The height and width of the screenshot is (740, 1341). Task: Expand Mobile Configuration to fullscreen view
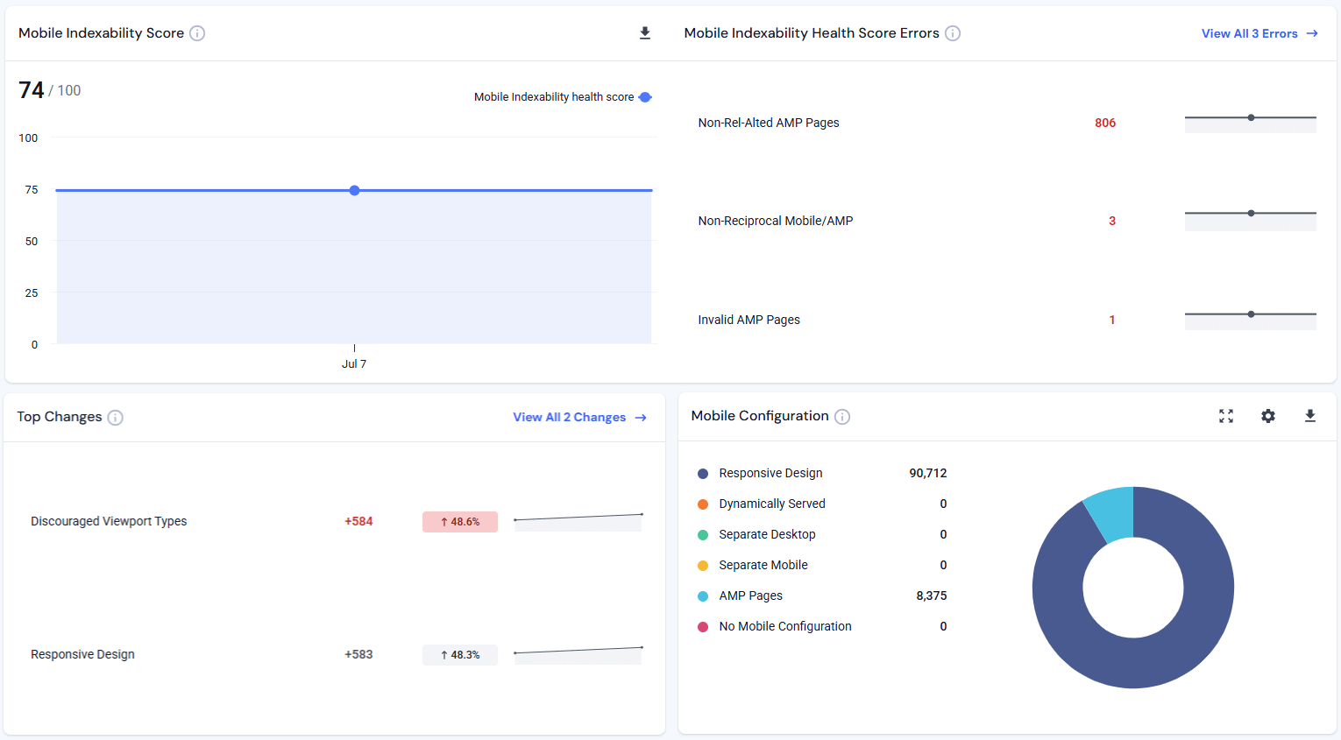click(1226, 416)
